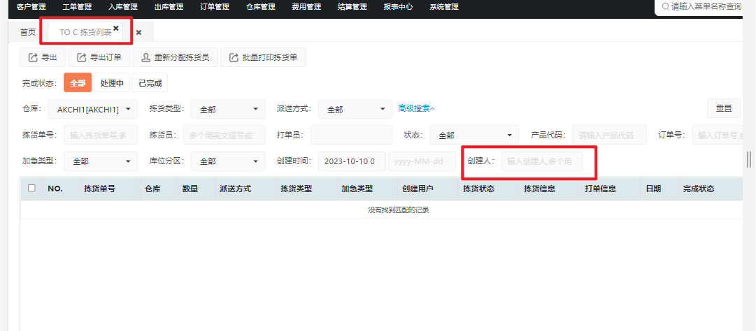Open the 库位分区 dropdown
Screen dimensions: 756x331
coord(227,161)
